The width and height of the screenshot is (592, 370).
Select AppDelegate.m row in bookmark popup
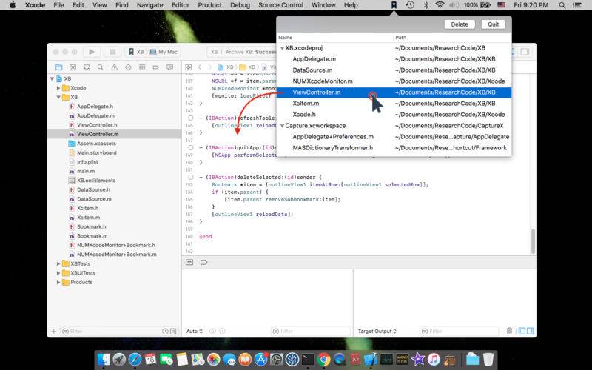394,59
